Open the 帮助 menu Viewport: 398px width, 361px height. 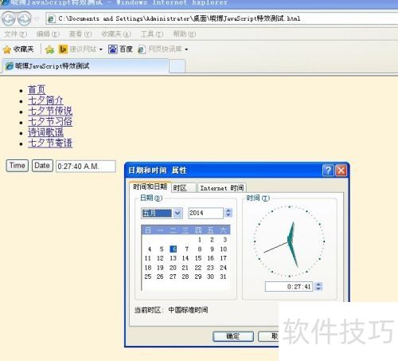coord(185,34)
